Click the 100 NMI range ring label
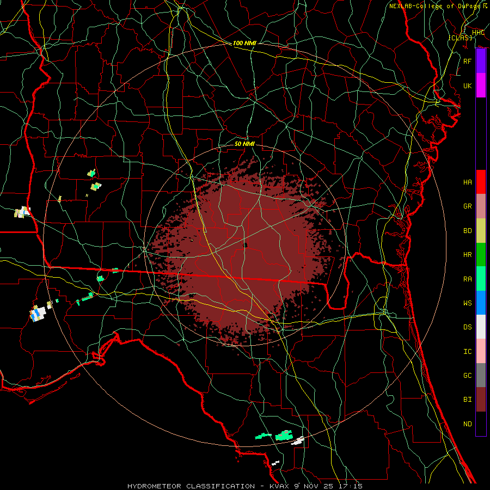Viewport: 490px width, 490px height. click(244, 43)
